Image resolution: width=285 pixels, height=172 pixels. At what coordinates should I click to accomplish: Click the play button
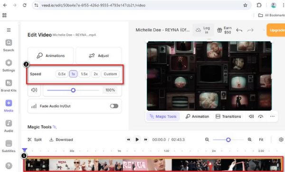[x=137, y=140]
